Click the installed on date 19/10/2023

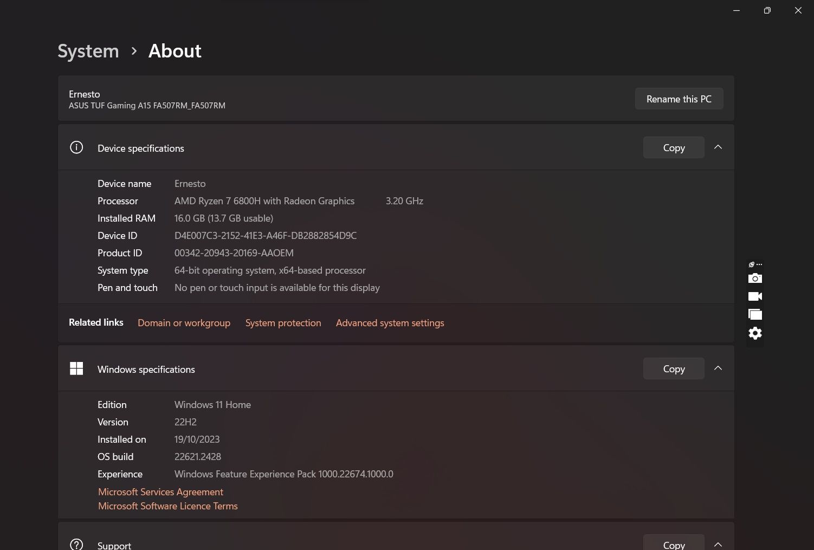[x=197, y=439]
